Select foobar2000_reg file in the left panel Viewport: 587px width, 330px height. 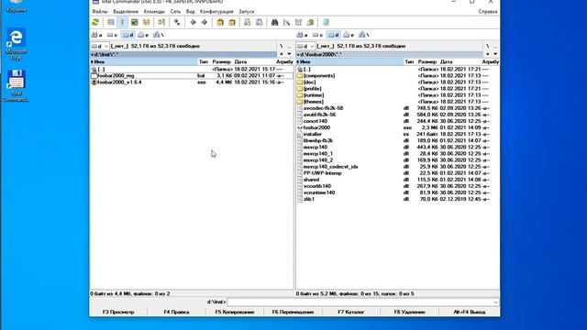pyautogui.click(x=192, y=75)
